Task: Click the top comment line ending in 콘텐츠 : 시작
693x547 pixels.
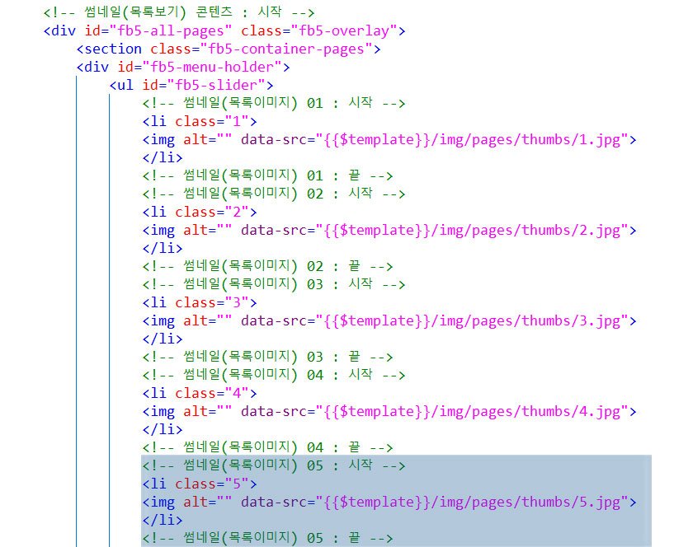Action: pyautogui.click(x=179, y=13)
